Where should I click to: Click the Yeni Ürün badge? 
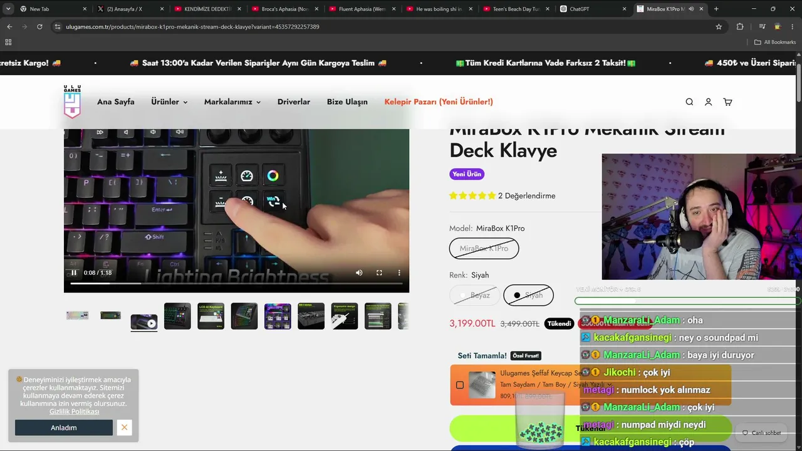point(467,174)
